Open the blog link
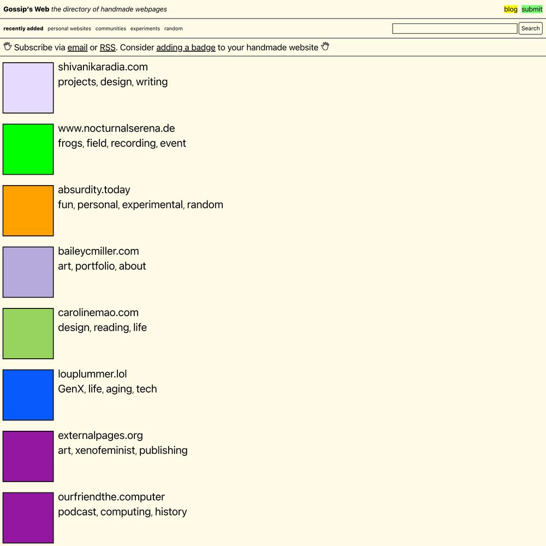Screen dimensions: 546x546 tap(511, 9)
